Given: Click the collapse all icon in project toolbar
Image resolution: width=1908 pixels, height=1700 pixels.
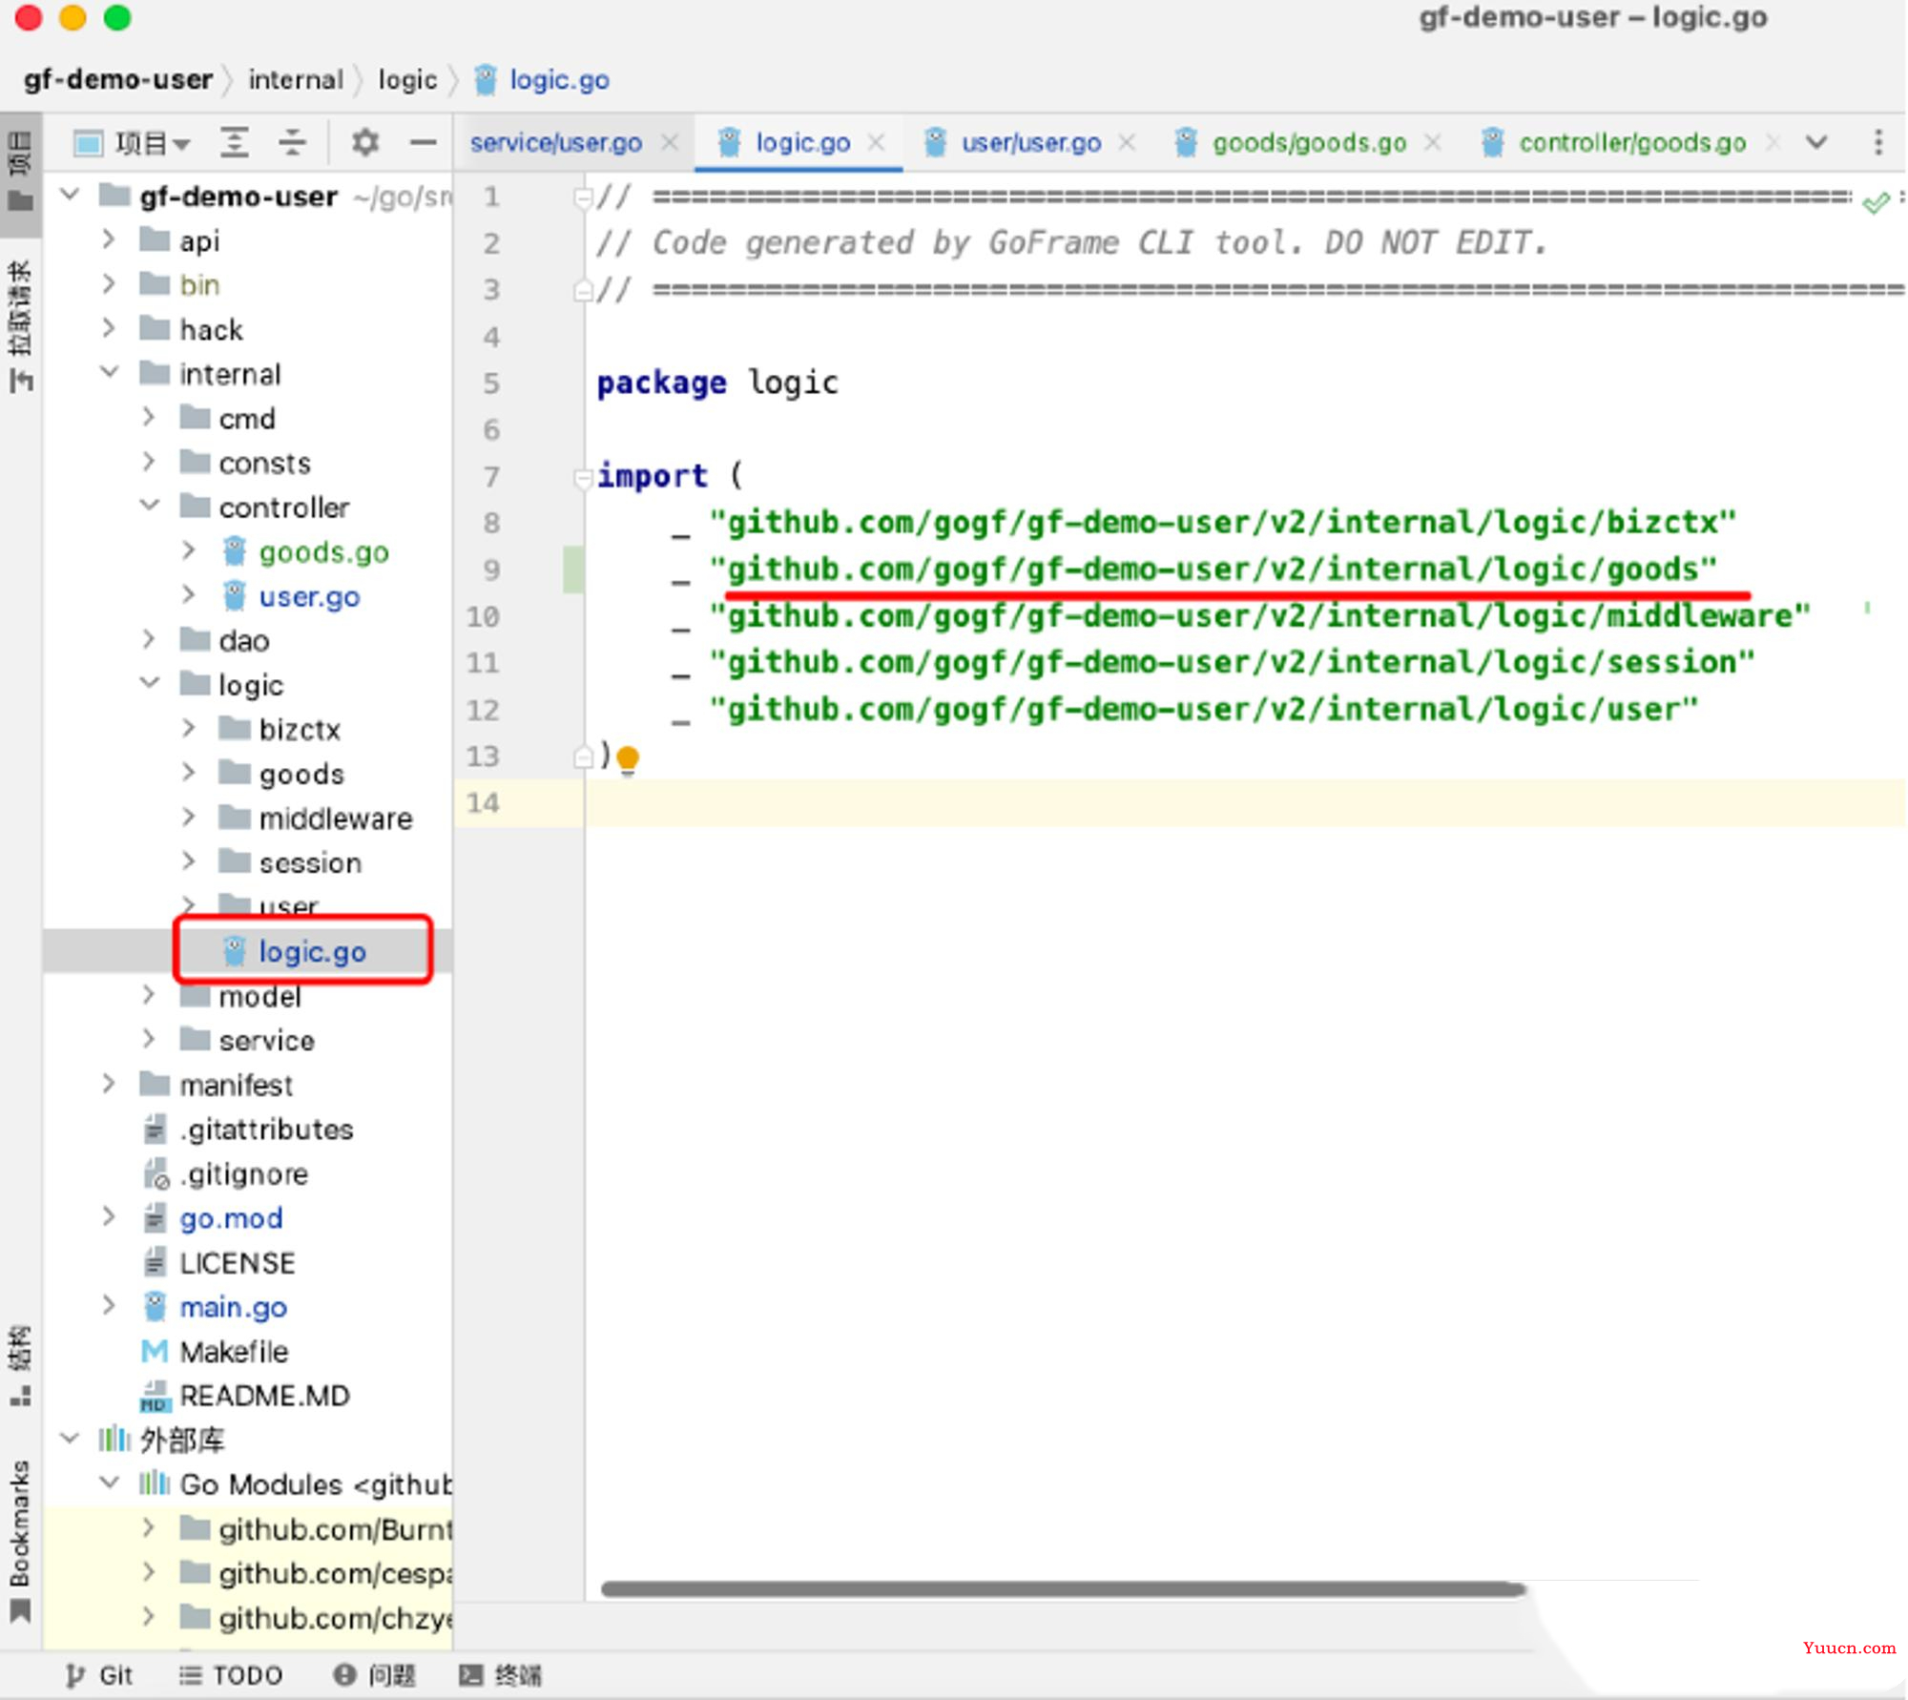Looking at the screenshot, I should tap(292, 142).
